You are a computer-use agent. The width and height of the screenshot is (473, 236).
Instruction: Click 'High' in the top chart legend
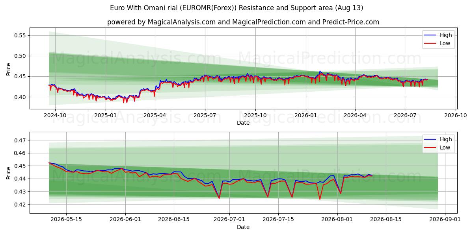(446, 35)
